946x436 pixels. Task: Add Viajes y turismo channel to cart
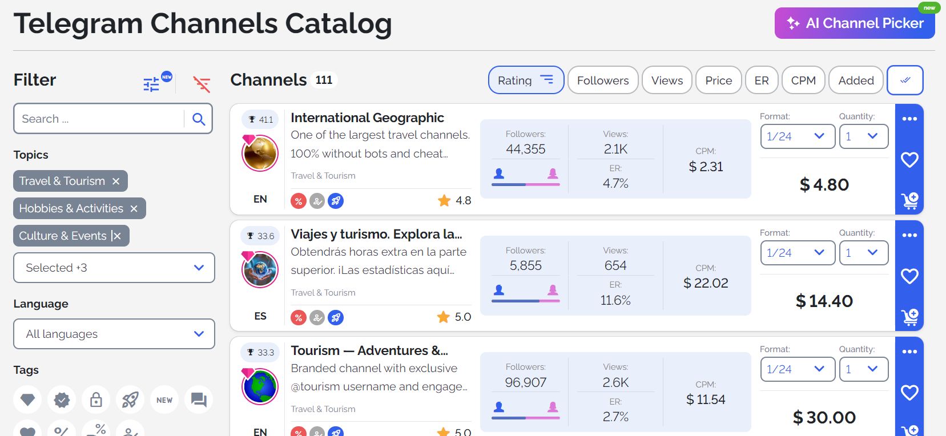[x=909, y=317]
